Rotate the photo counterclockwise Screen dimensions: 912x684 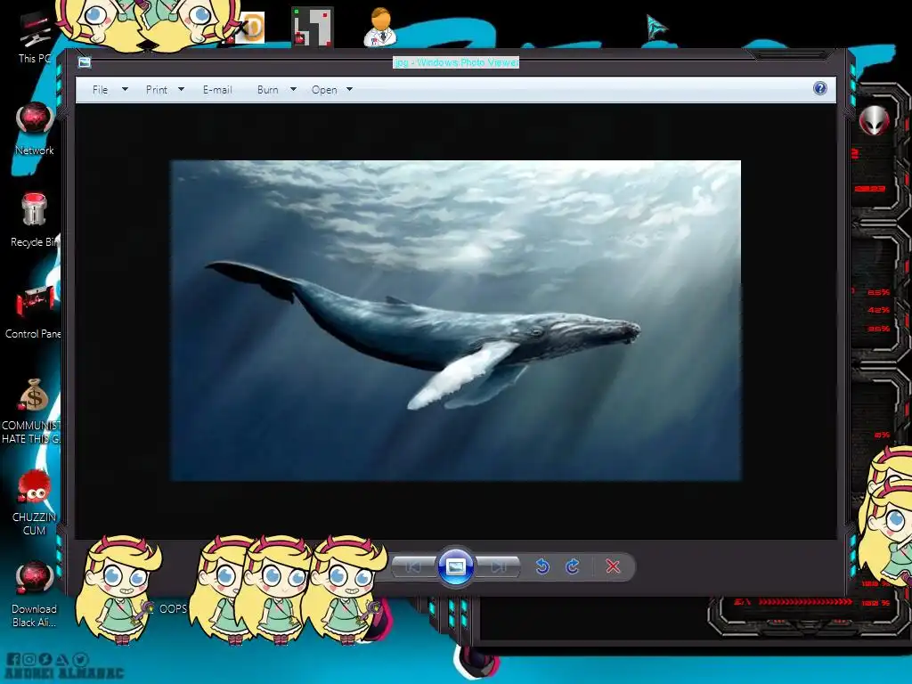pyautogui.click(x=542, y=566)
